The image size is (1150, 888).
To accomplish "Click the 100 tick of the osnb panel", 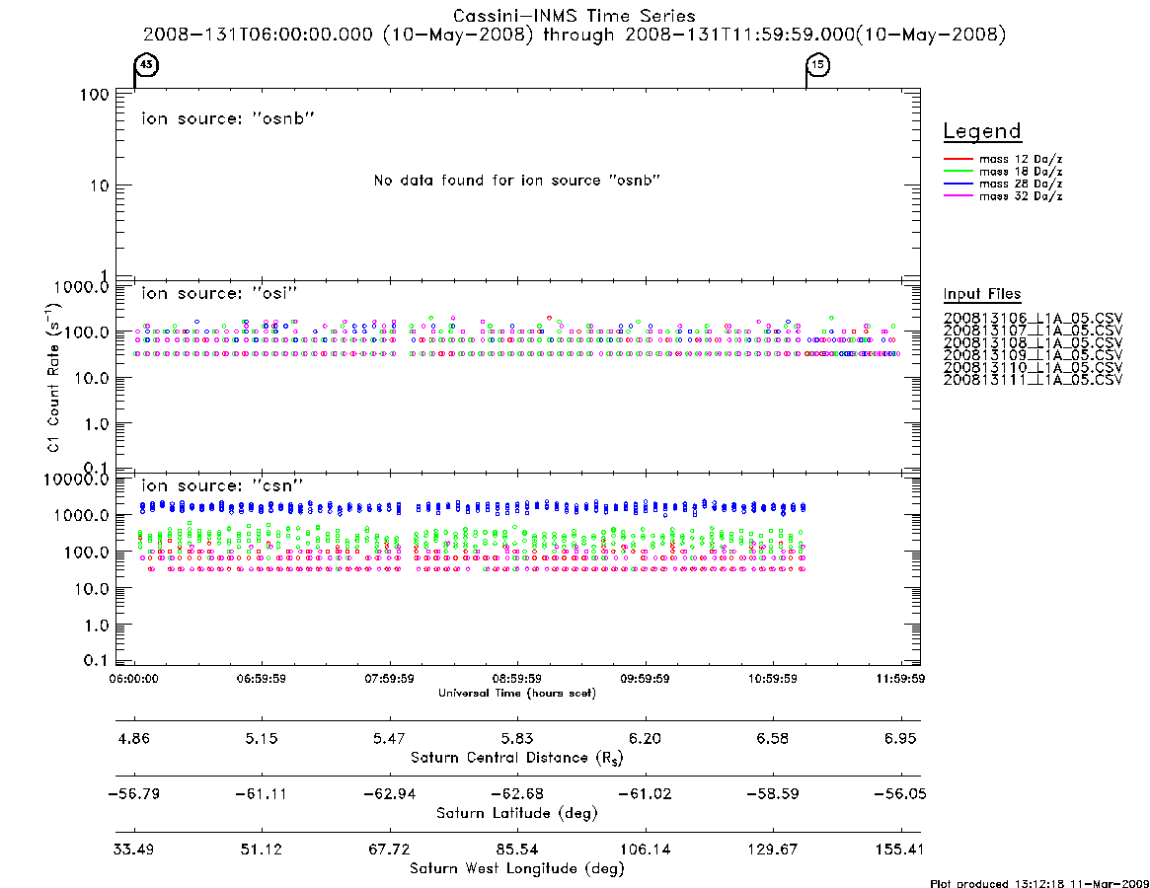I will click(95, 95).
